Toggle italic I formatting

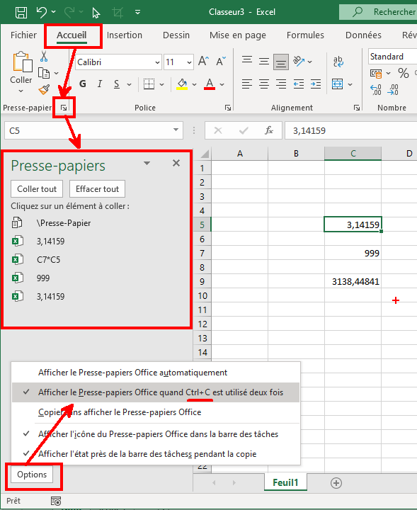tap(100, 84)
